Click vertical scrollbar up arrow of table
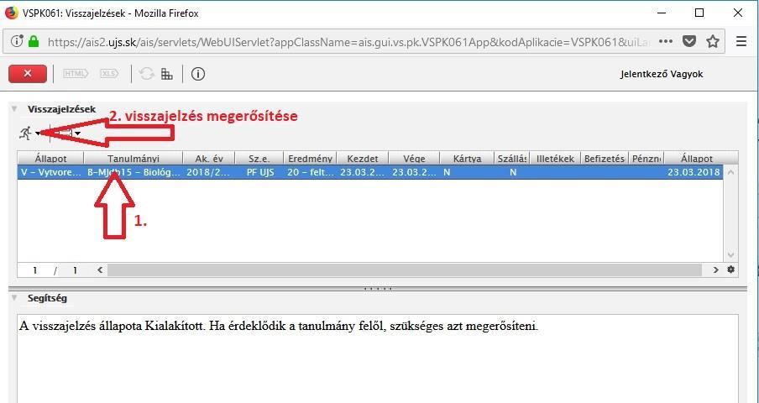Screen dimensions: 759x403 (x=731, y=172)
